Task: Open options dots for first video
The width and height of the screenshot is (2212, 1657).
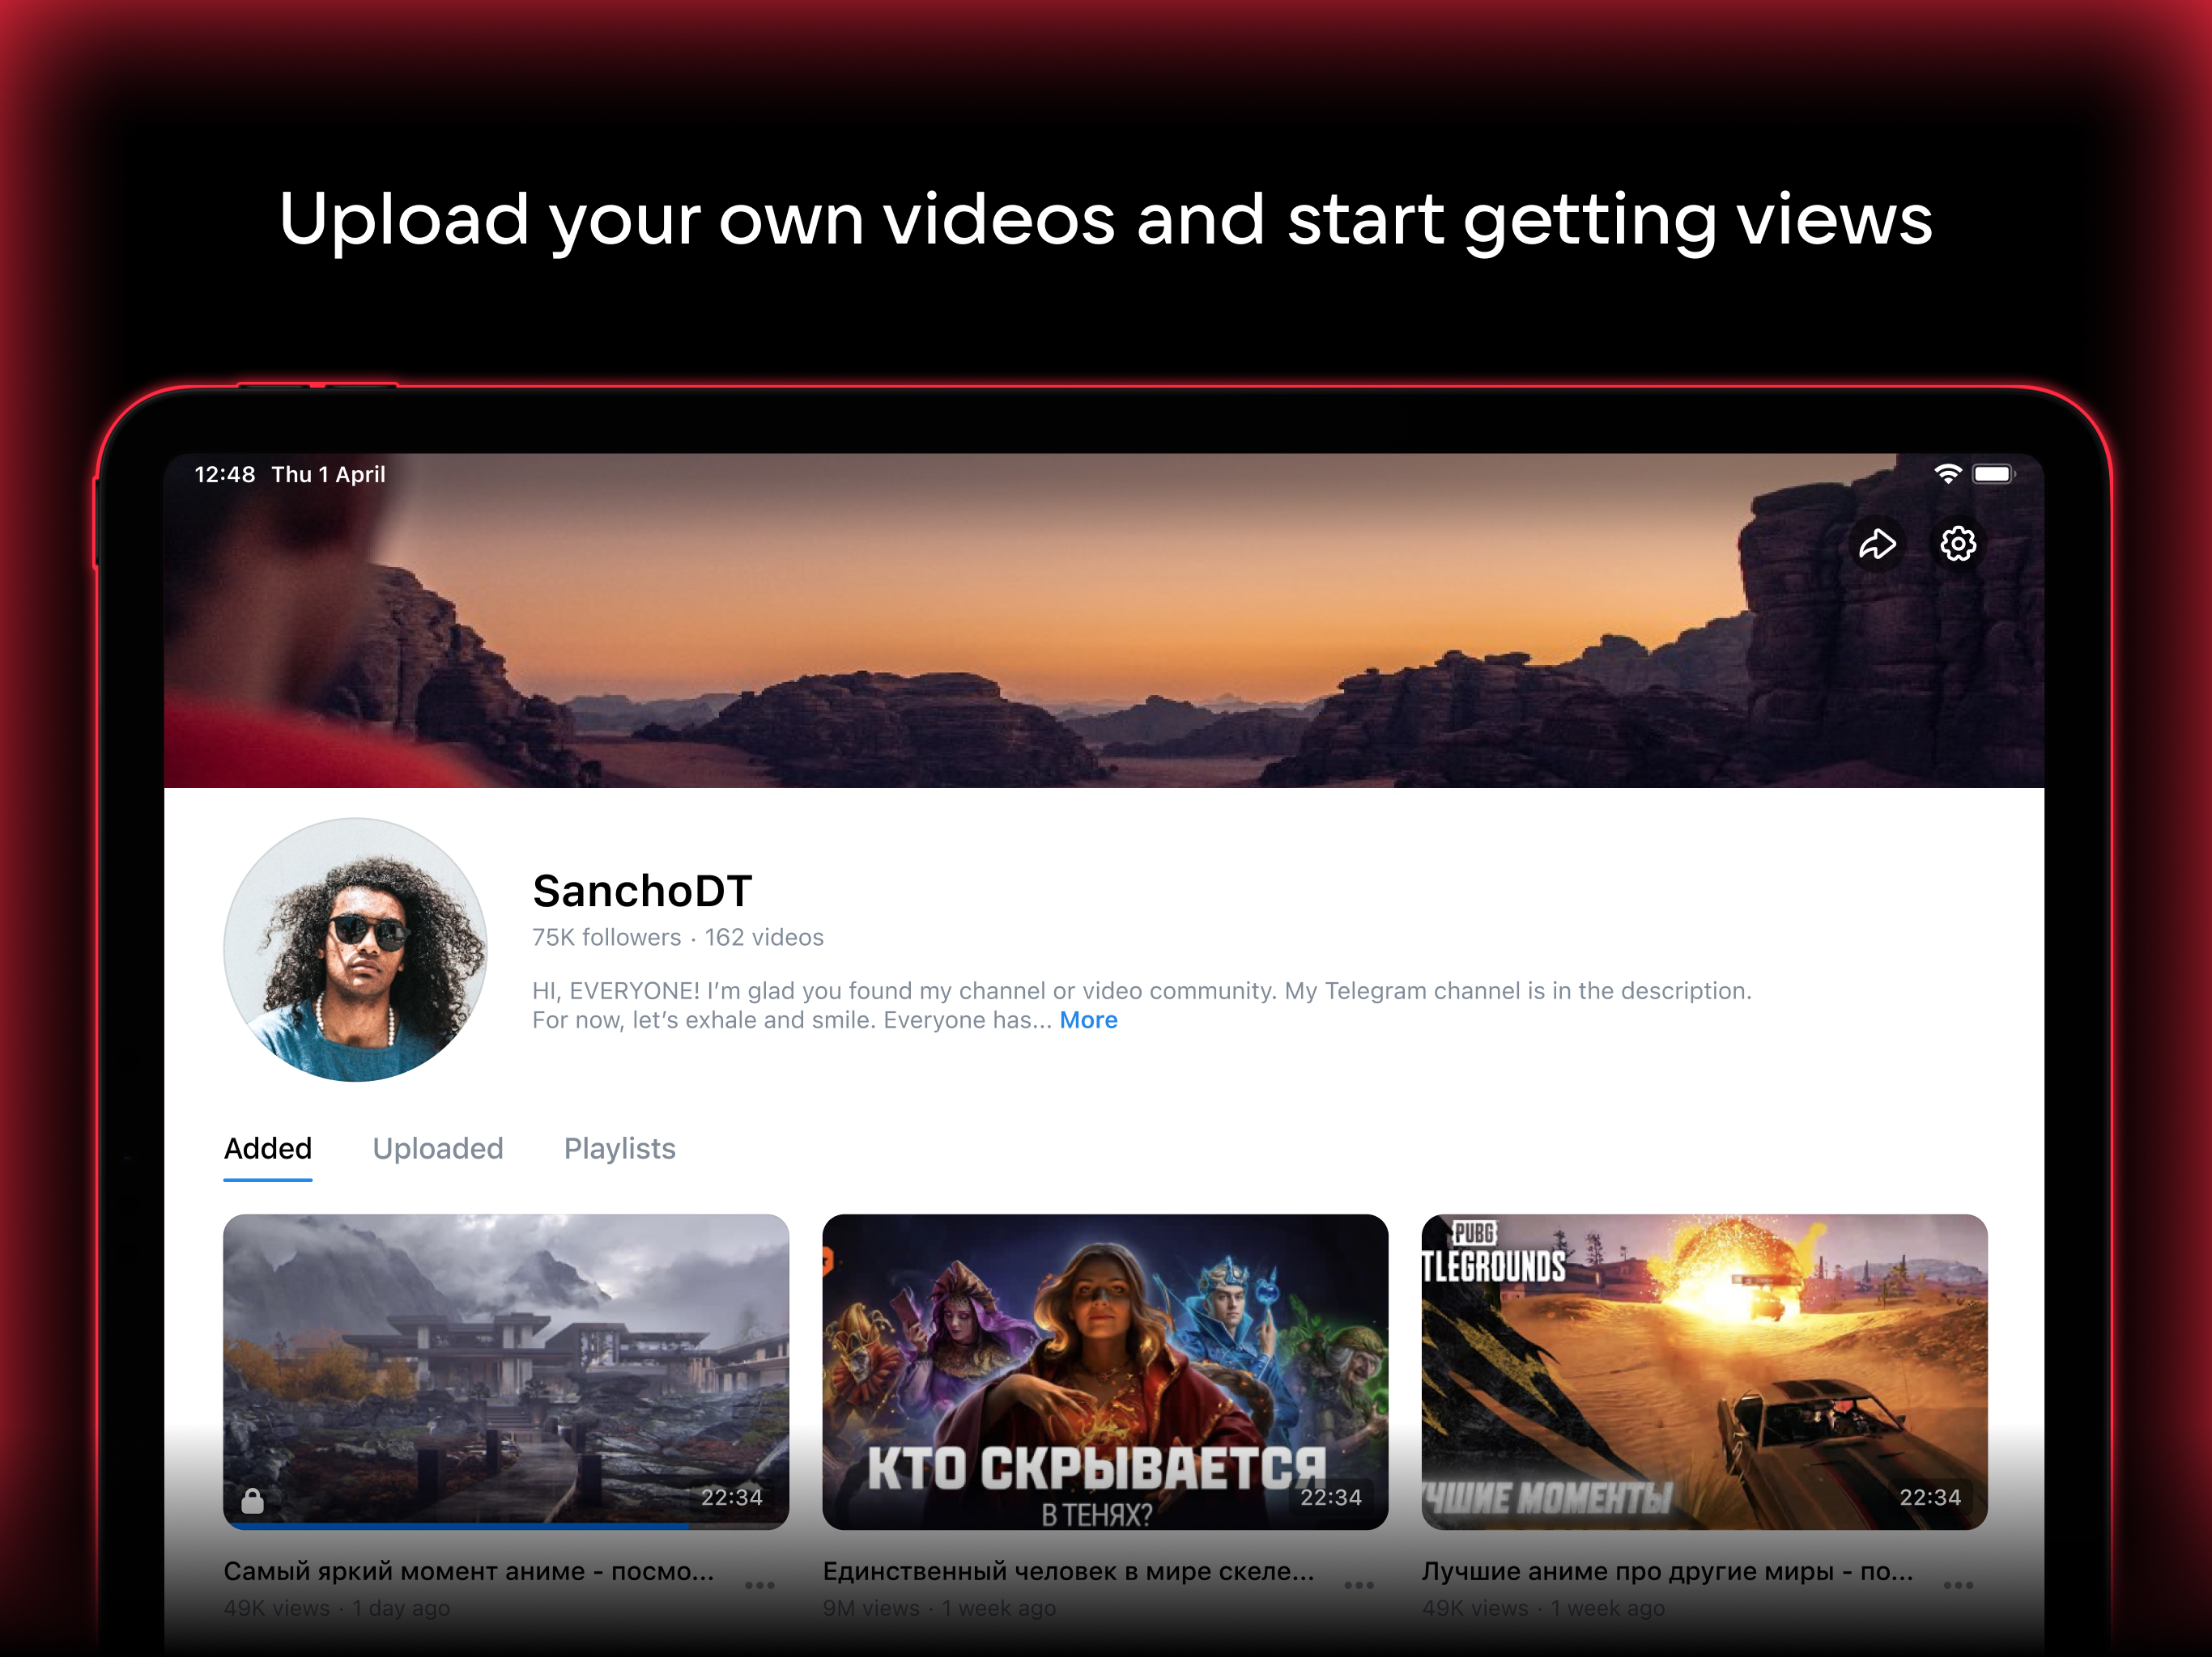Action: tap(760, 1585)
